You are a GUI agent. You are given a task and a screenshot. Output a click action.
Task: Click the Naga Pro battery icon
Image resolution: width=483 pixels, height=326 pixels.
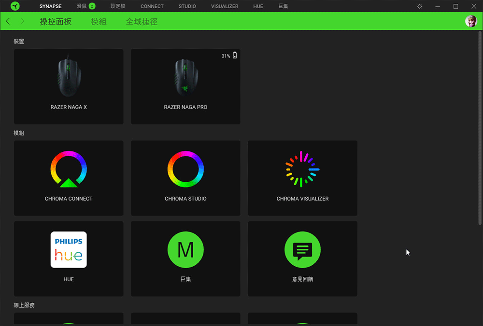(x=235, y=55)
